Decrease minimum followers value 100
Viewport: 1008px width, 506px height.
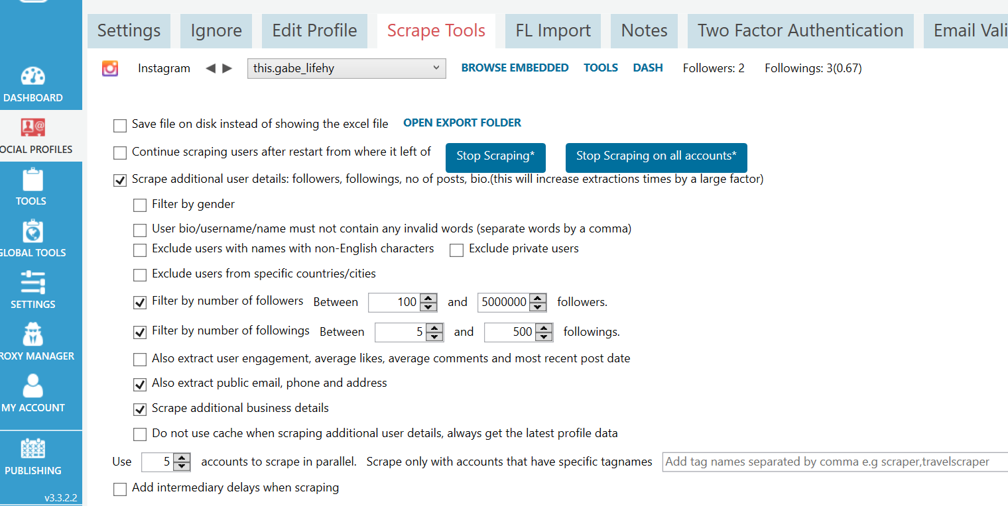click(x=429, y=307)
